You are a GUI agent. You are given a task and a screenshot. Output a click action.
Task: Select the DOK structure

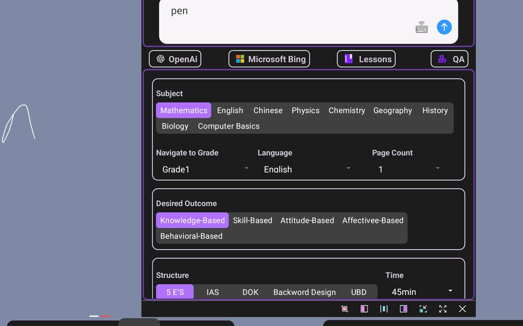pyautogui.click(x=250, y=292)
